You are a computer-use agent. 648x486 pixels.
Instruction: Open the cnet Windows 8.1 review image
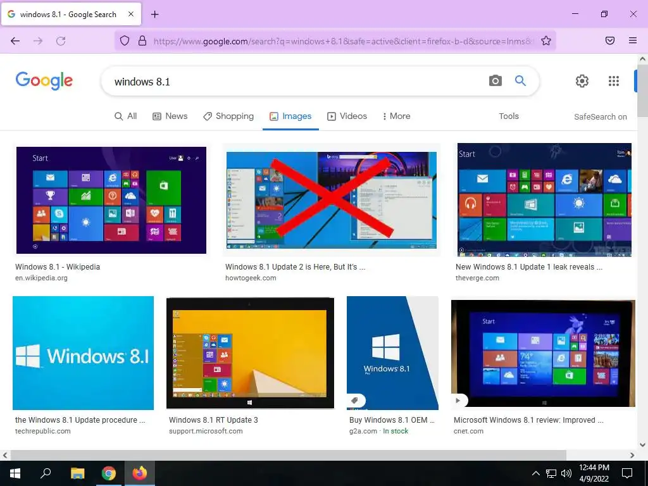pos(543,353)
